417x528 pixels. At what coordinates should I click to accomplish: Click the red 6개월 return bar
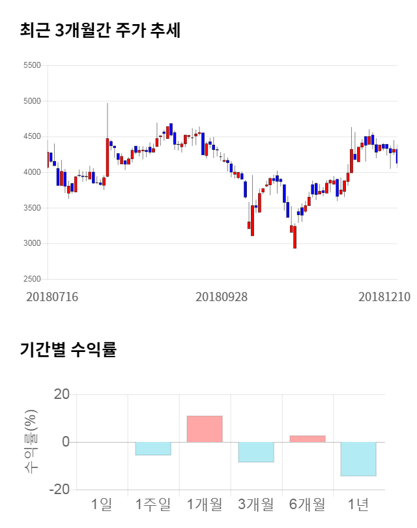coord(308,439)
